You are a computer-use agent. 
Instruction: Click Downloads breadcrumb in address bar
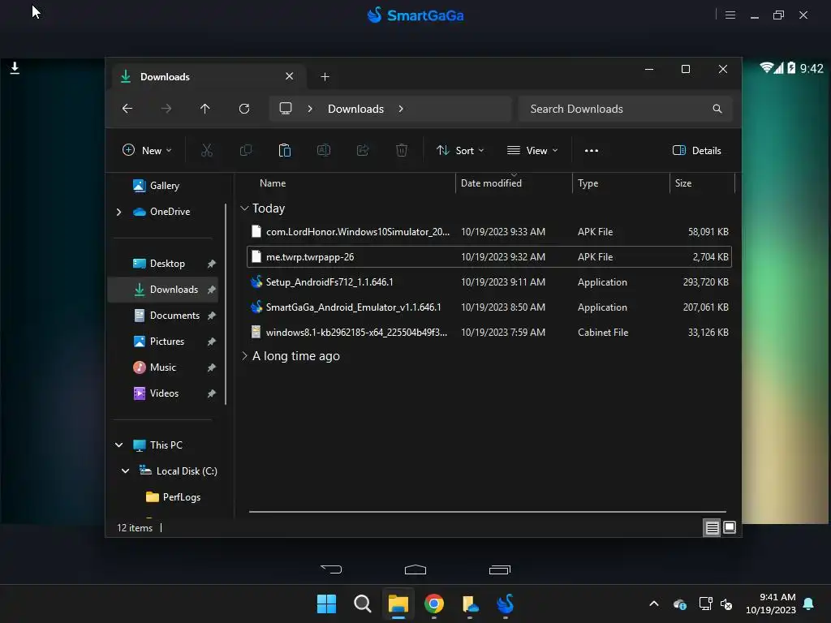[x=355, y=109]
